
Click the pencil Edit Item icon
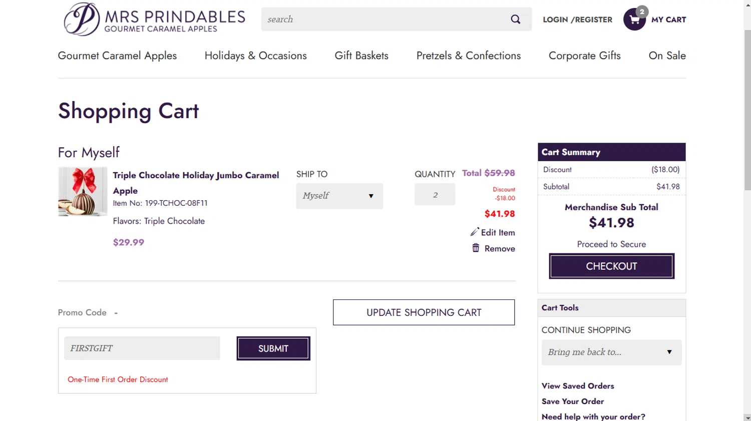pos(475,232)
